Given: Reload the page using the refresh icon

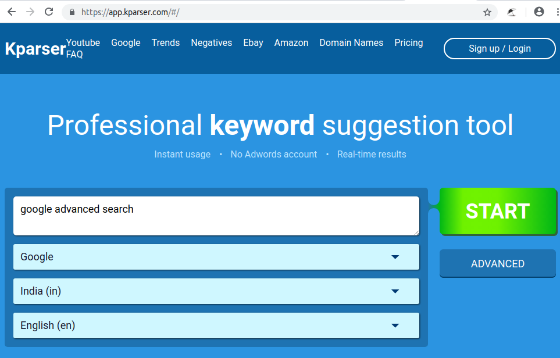Looking at the screenshot, I should tap(49, 12).
